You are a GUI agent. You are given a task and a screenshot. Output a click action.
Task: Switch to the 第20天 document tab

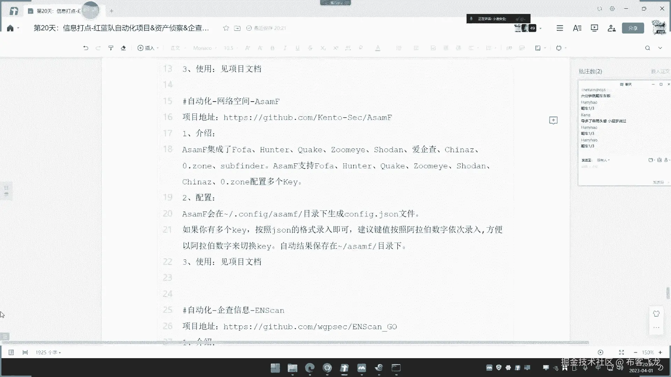(x=56, y=11)
